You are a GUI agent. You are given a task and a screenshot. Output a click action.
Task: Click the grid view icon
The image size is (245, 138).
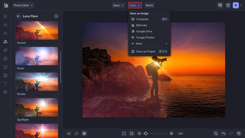click(x=84, y=134)
